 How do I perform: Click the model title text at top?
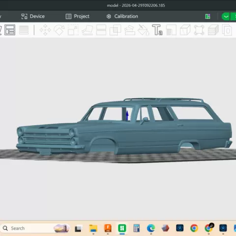click(x=136, y=5)
